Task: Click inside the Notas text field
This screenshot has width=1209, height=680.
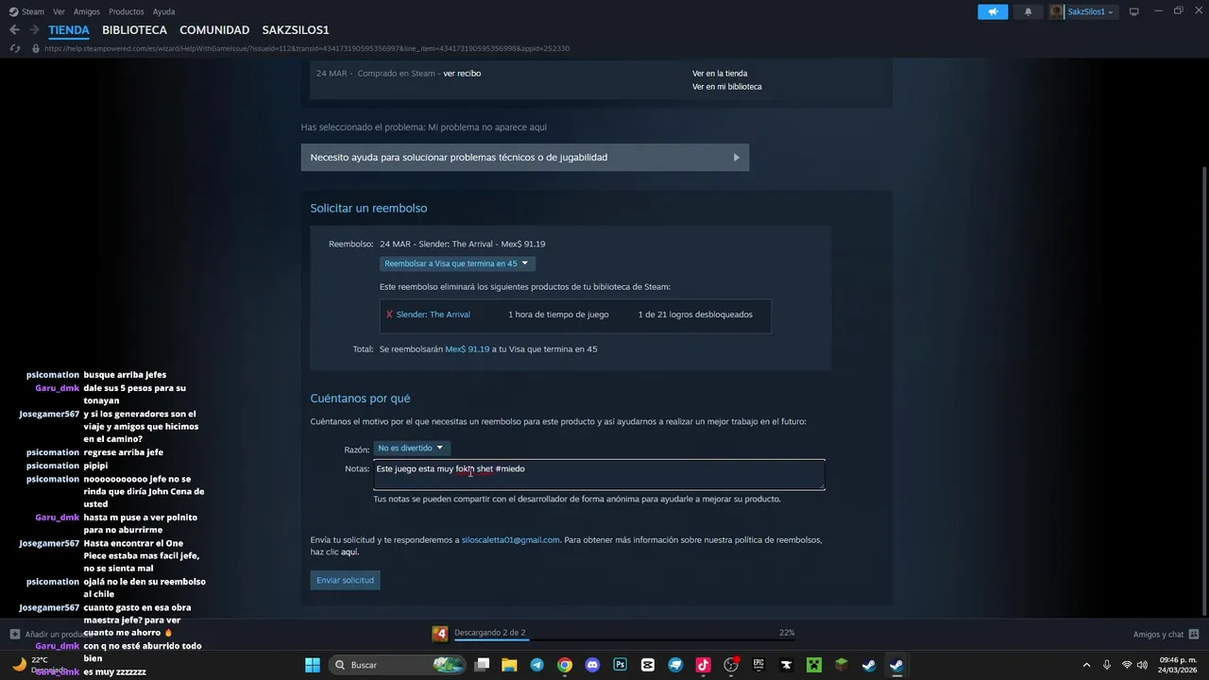Action: click(x=599, y=475)
